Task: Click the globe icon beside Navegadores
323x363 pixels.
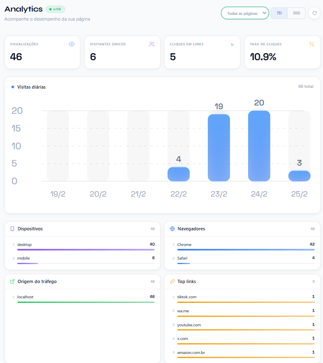Action: 172,229
